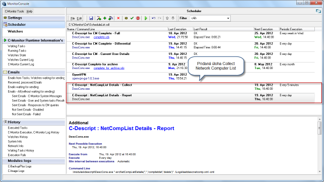Click the History section icon
Viewport: 324px width, 182px height.
point(5,122)
